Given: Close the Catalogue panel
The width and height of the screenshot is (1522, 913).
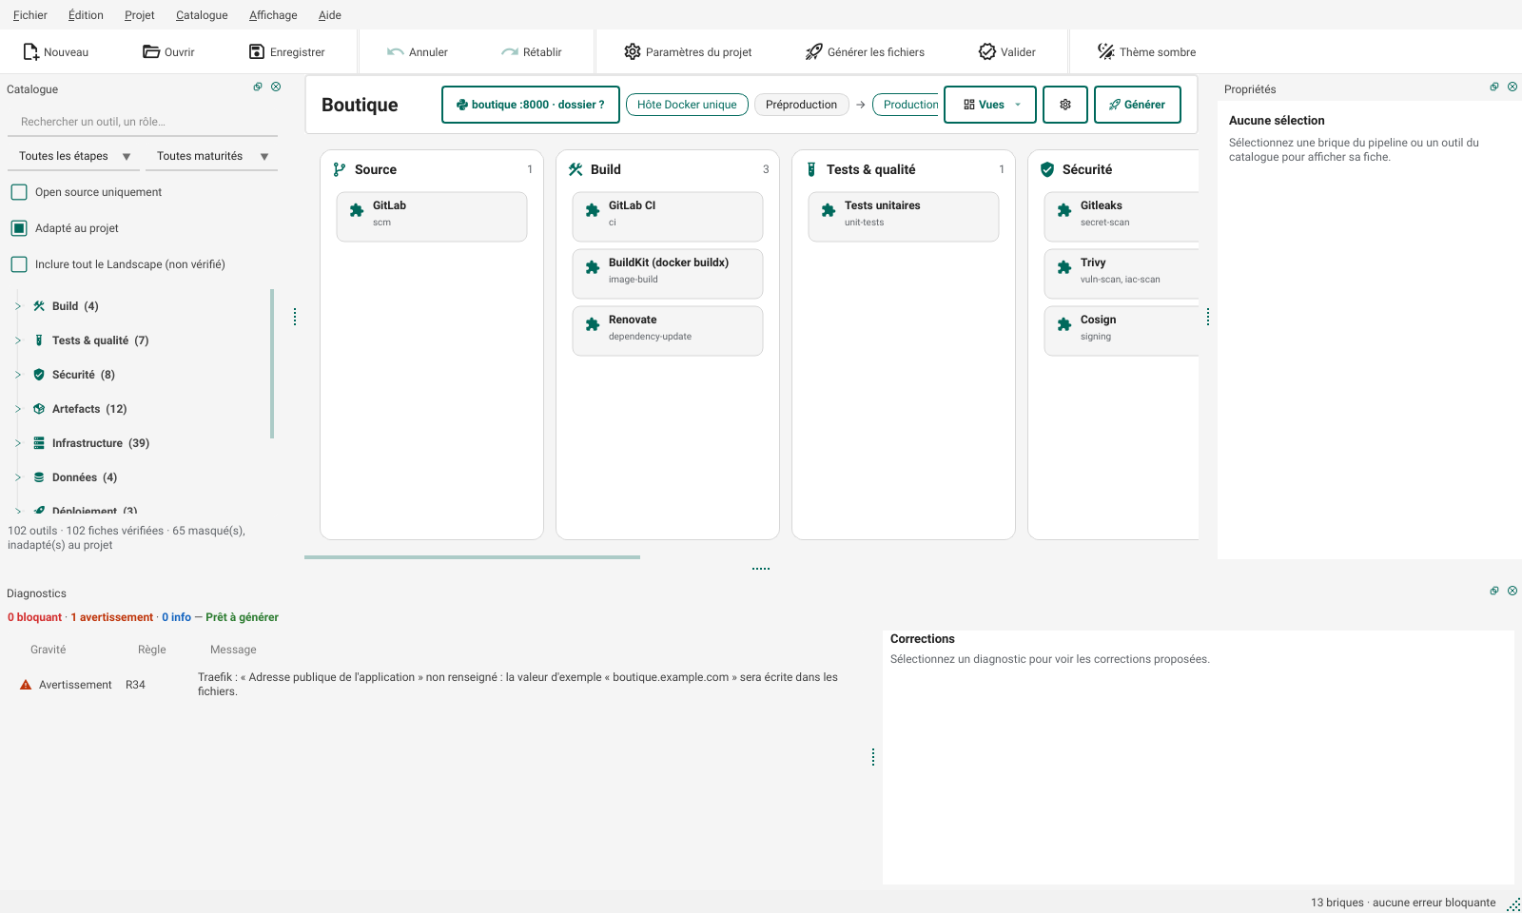Looking at the screenshot, I should click(x=276, y=87).
